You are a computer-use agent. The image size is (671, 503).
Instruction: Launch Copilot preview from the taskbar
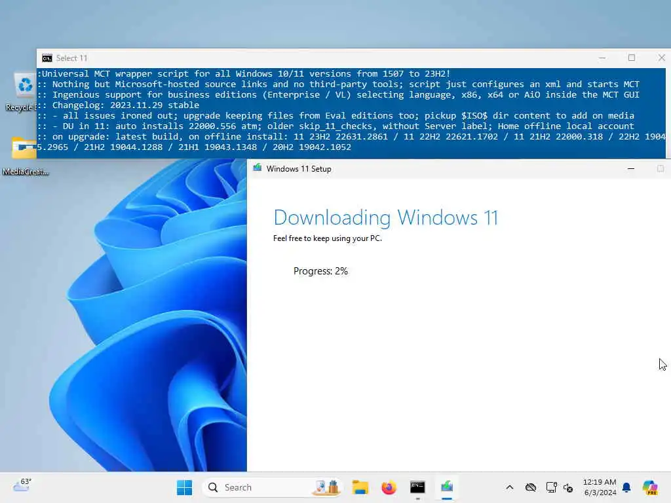coord(649,487)
